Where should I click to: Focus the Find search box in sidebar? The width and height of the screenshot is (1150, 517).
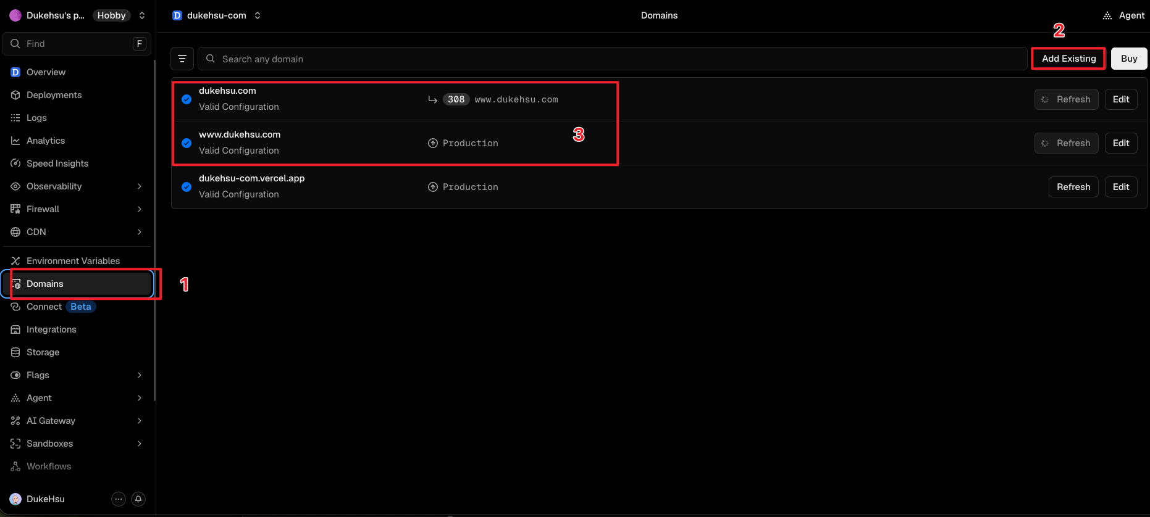pyautogui.click(x=77, y=44)
